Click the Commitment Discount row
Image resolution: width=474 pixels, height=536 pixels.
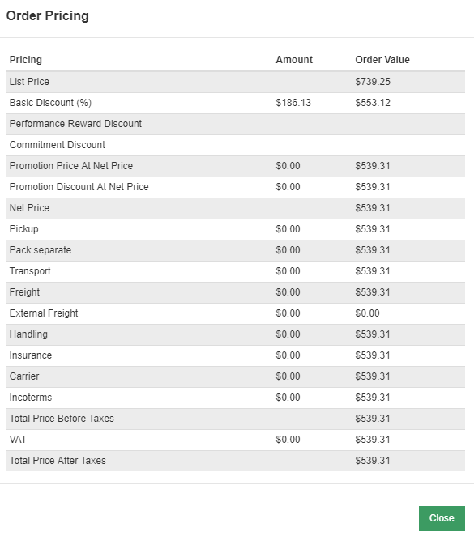click(x=236, y=145)
